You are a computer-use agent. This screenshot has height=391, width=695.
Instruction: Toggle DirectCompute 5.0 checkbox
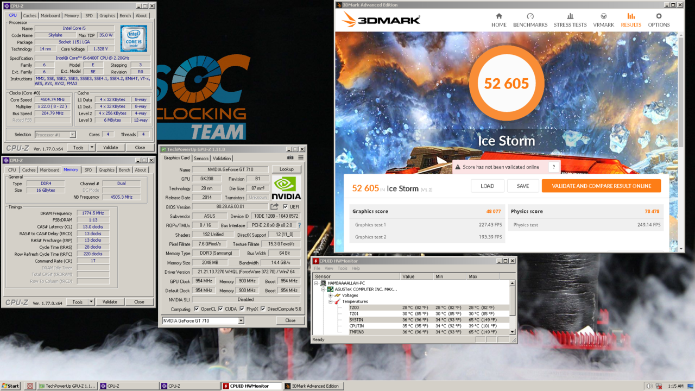click(263, 309)
